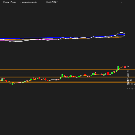Image resolution: width=135 pixels, height=135 pixels.
Task: Click the 77 price level label
Action: 128,71
